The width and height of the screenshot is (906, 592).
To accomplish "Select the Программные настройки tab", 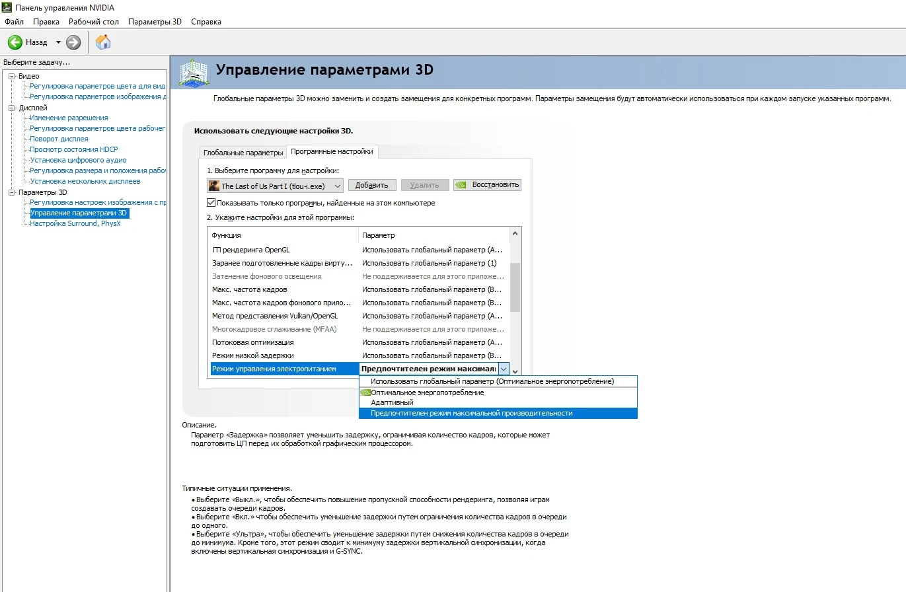I will pos(332,151).
